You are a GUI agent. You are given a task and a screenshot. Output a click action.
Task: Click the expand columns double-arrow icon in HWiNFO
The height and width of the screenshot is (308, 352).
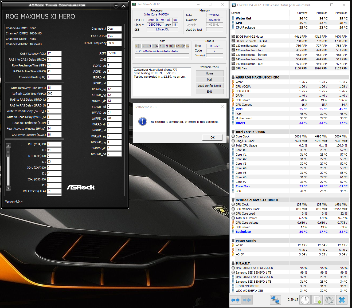(x=235, y=300)
